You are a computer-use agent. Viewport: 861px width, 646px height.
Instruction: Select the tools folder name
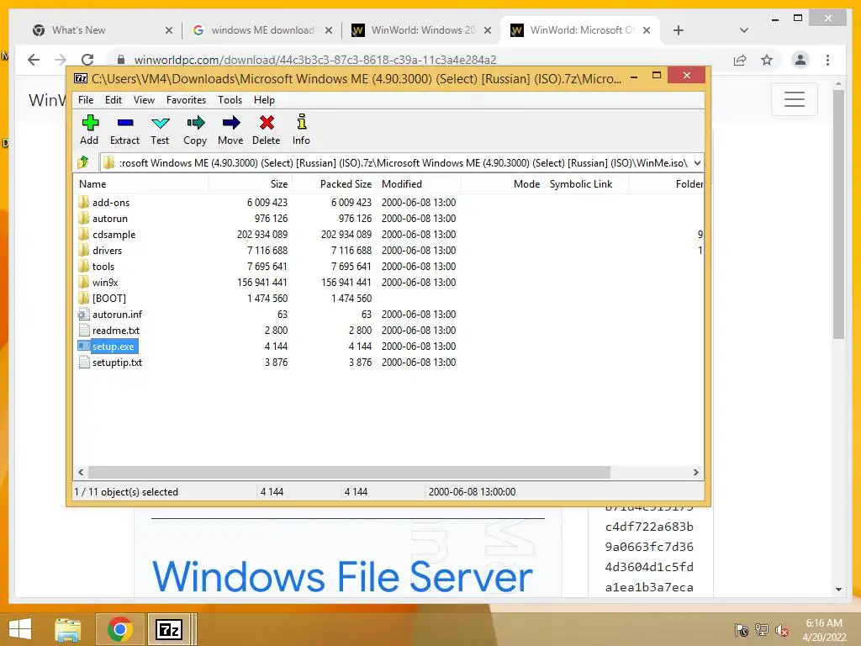[103, 267]
